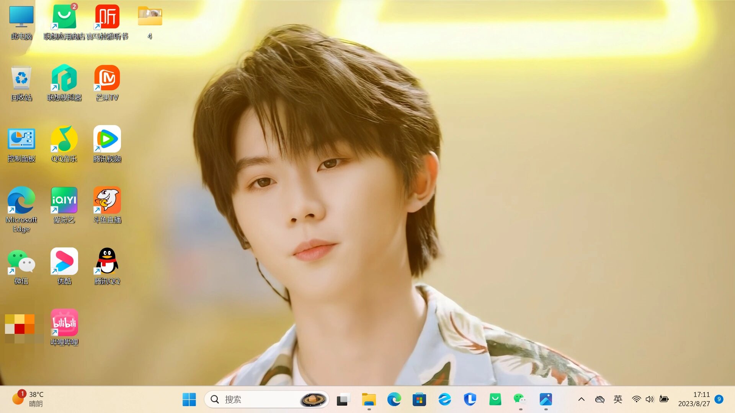Open WeChat from the taskbar

(520, 400)
